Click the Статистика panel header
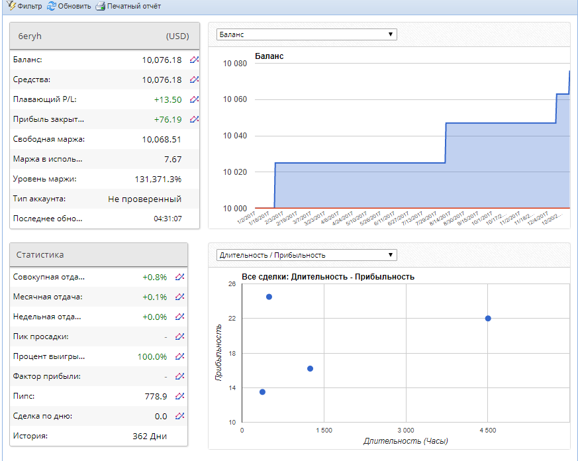This screenshot has height=461, width=578. point(99,255)
